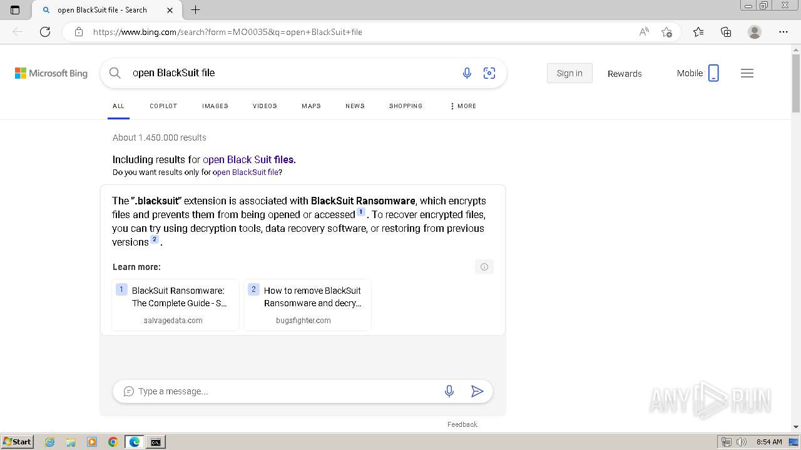The height and width of the screenshot is (450, 801).
Task: Open the browser profile avatar
Action: 755,32
